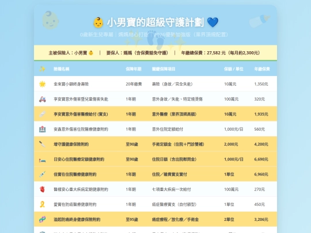Select the 醫樣安心重大疾病定期健康附約 name

pyautogui.click(x=81, y=189)
